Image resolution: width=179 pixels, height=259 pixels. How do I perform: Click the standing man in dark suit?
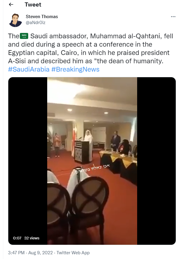[115, 141]
